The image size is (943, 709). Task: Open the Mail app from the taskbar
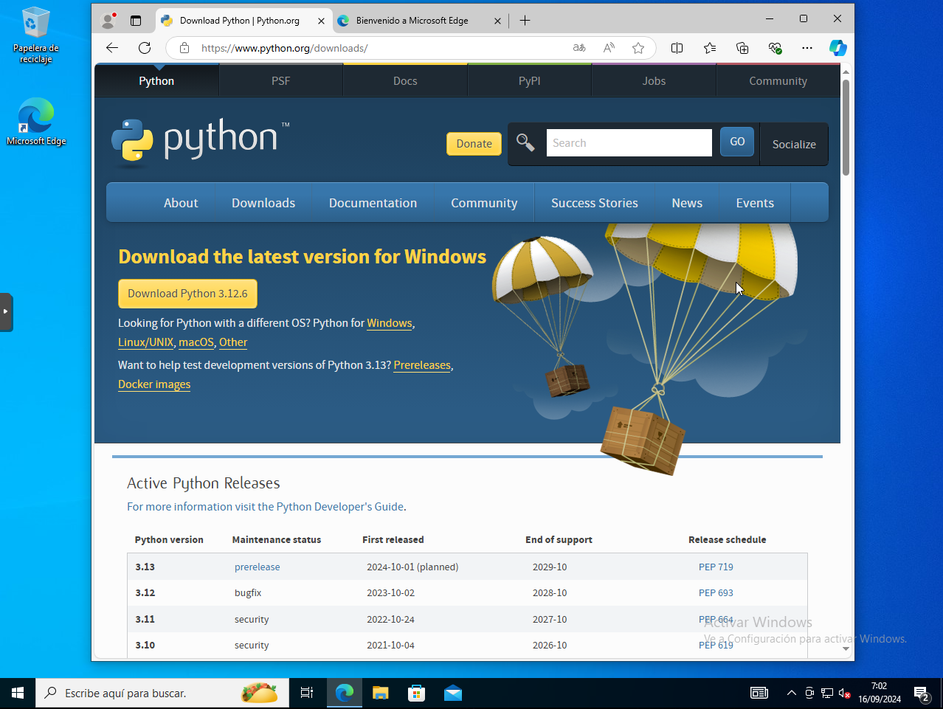tap(453, 693)
